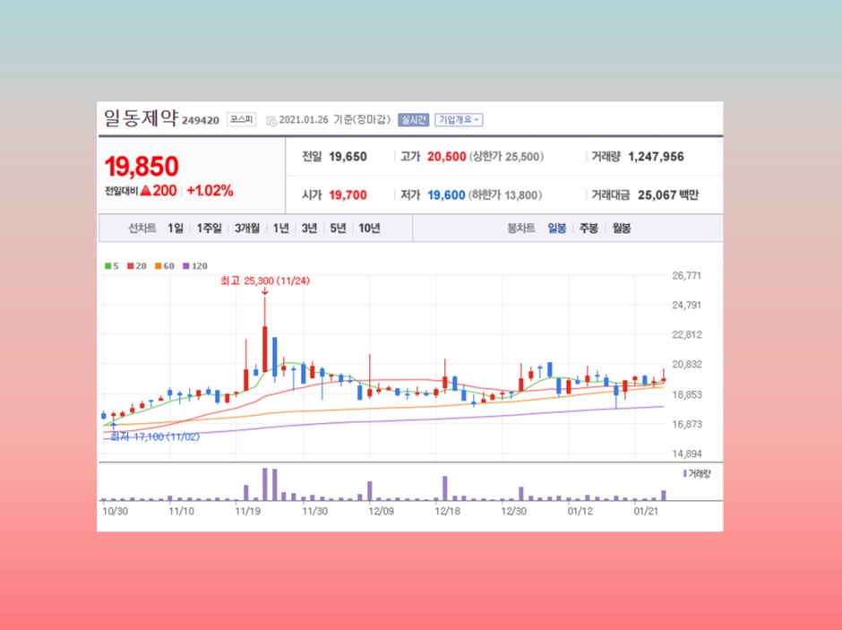Click the 18,853 price axis label

point(687,394)
